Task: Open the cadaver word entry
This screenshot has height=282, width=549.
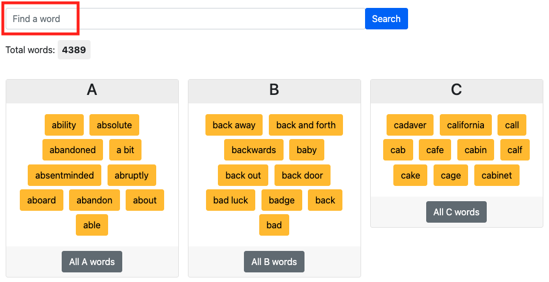Action: coord(410,125)
